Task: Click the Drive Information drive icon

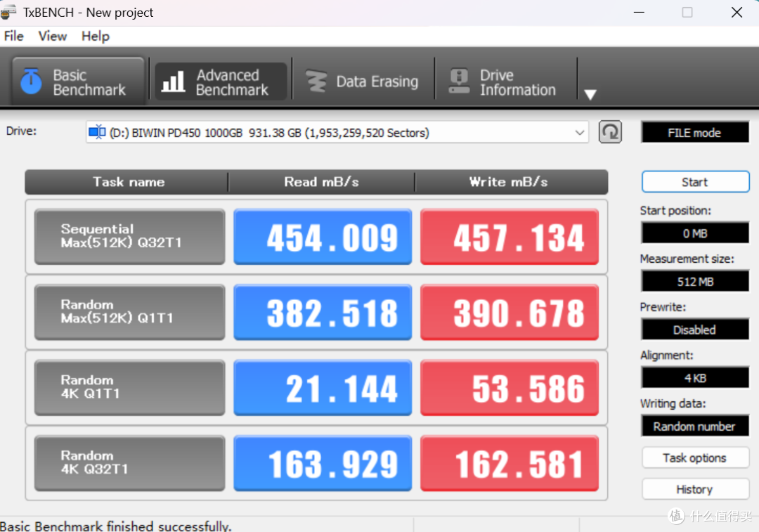Action: click(459, 82)
